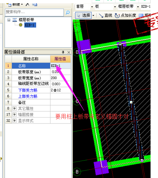Close the 属性编辑器 panel

point(69,52)
